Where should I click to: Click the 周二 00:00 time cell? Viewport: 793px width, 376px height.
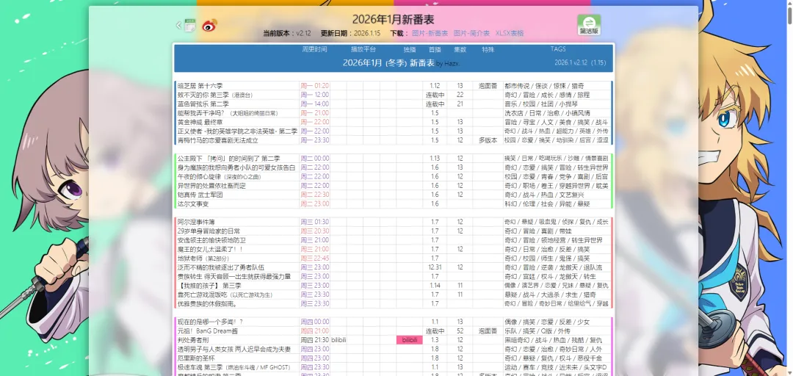coord(314,159)
